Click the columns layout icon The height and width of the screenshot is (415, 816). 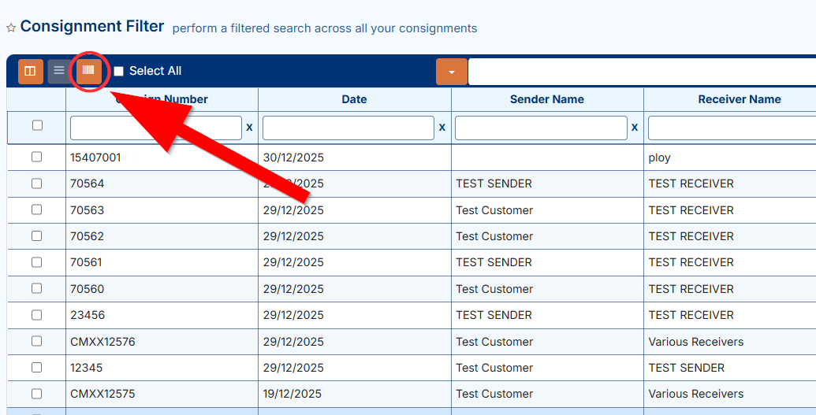30,71
